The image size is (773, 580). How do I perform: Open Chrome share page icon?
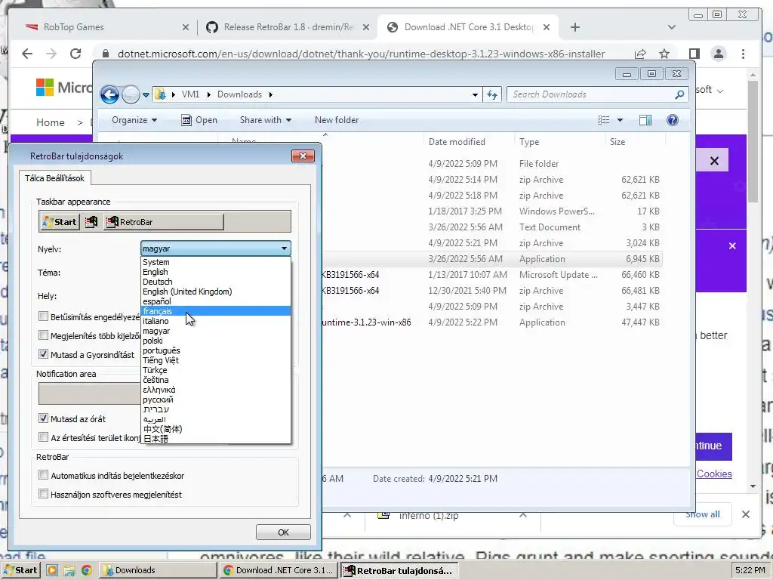point(640,54)
